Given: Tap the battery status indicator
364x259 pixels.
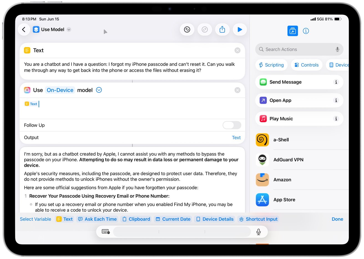Looking at the screenshot, I should click(338, 19).
